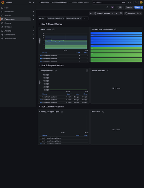Open Drilldown in sidebar
144x188 pixels.
click(9, 27)
